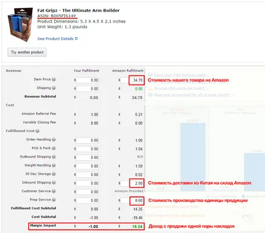Click Amazon Fulfillment Revenue Subtotal 34.70
This screenshot has height=233, width=265.
click(x=137, y=98)
